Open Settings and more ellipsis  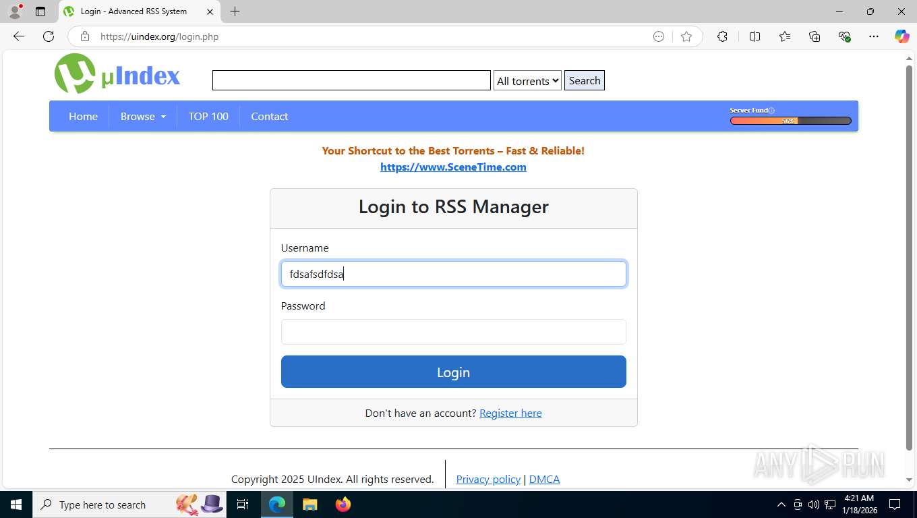tap(874, 36)
